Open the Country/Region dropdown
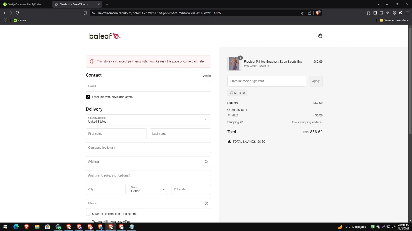This screenshot has height=231, width=412. 148,120
